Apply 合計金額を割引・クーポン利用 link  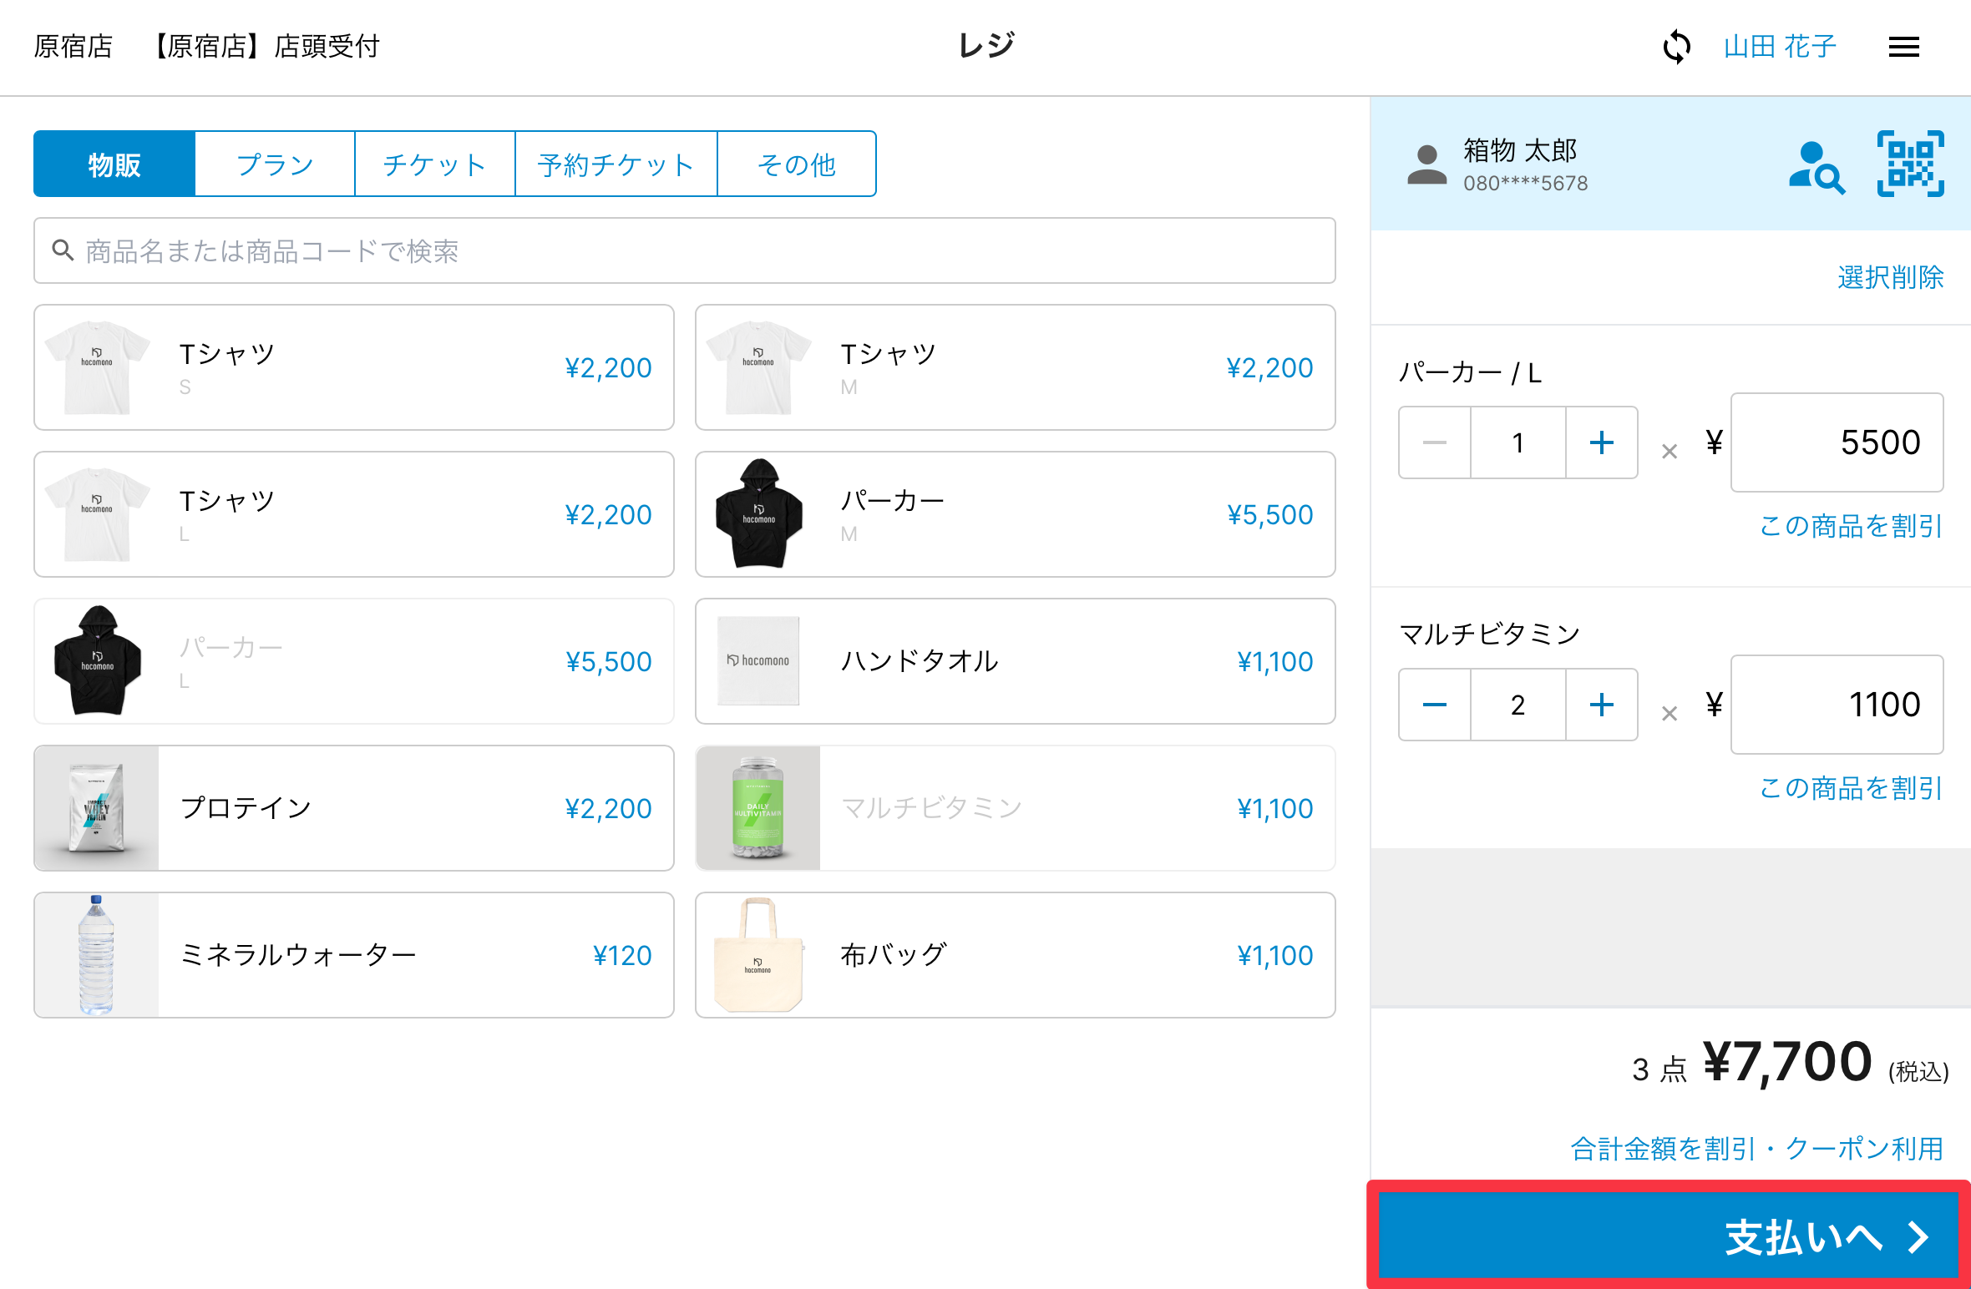1756,1149
